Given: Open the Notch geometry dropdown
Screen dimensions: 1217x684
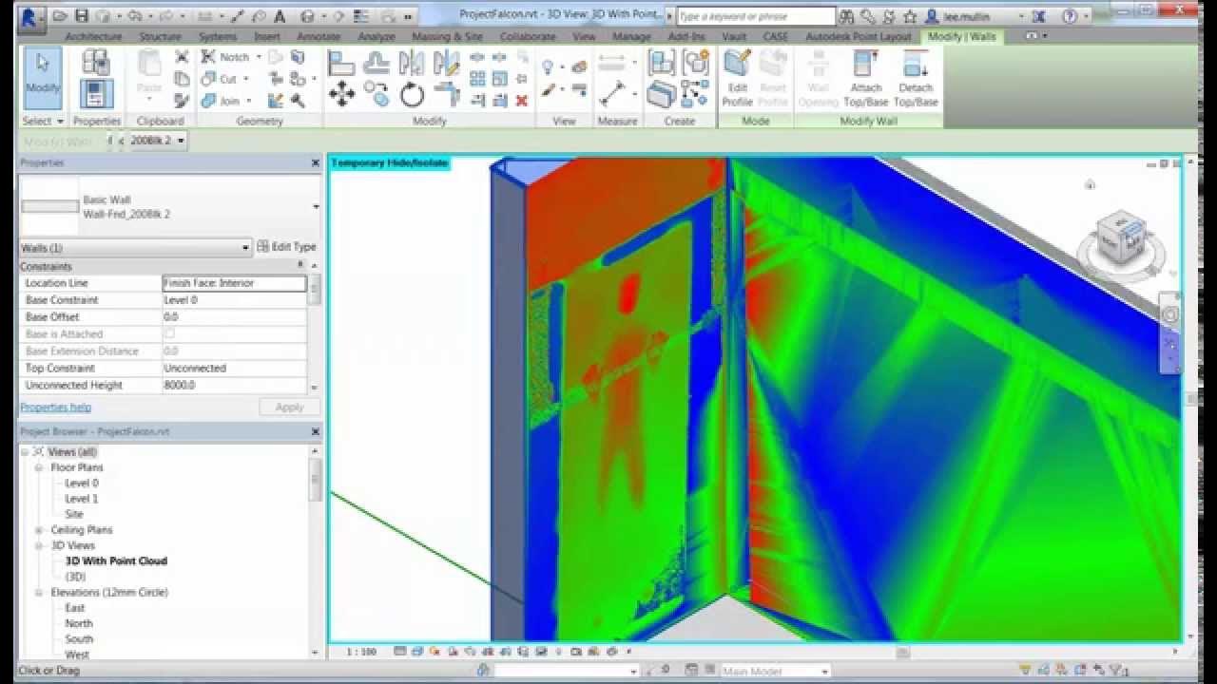Looking at the screenshot, I should point(259,57).
